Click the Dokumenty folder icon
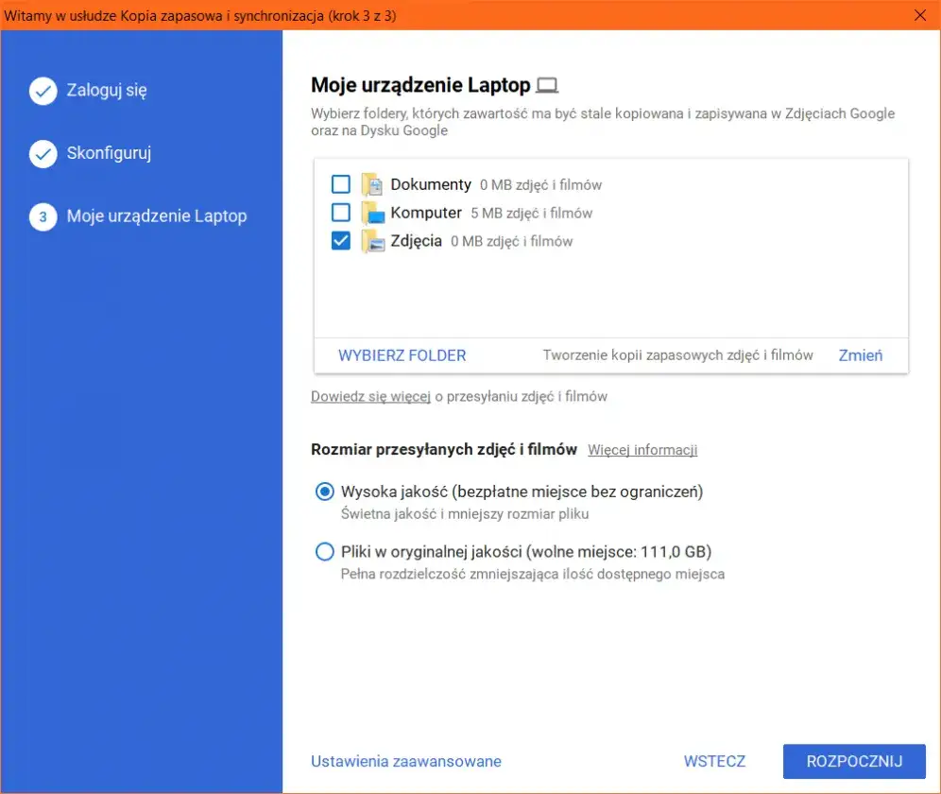 (372, 184)
